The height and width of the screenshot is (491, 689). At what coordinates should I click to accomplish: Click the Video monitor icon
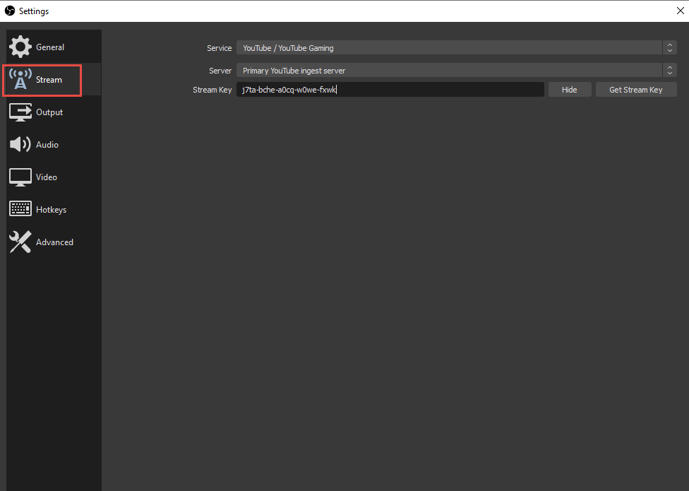[20, 177]
